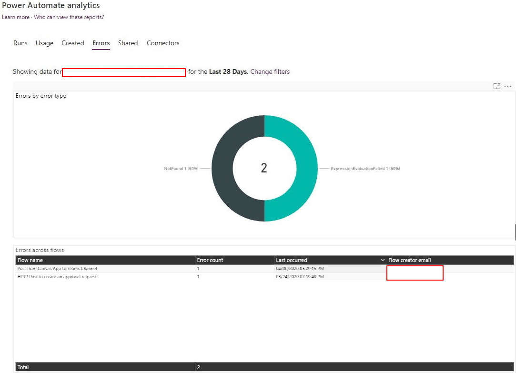Open 'Who can view these reports?' link
This screenshot has height=373, width=516.
69,17
